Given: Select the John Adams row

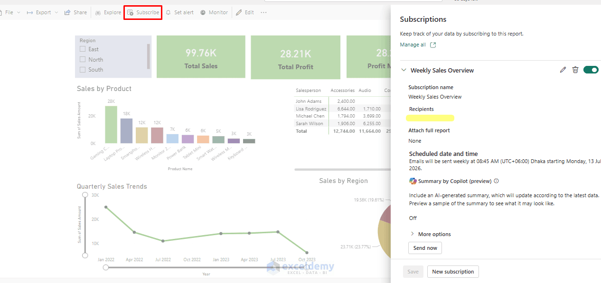Looking at the screenshot, I should (x=342, y=101).
